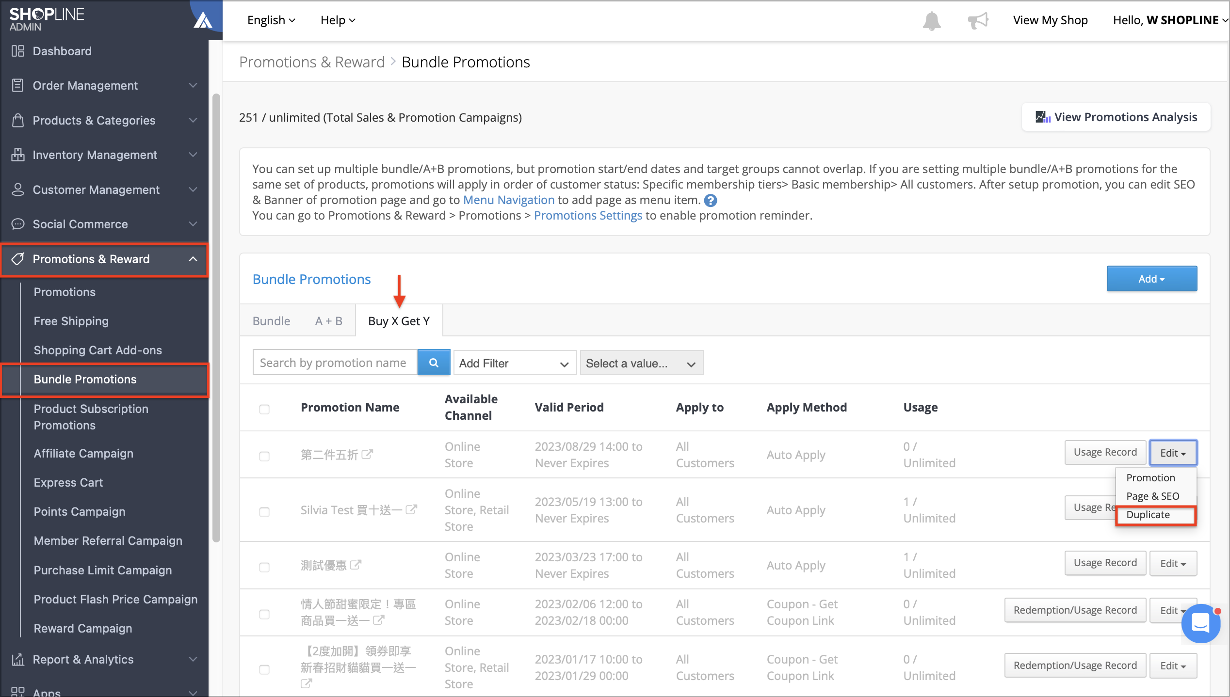Image resolution: width=1230 pixels, height=697 pixels.
Task: Click the blue help question mark icon
Action: tap(711, 200)
